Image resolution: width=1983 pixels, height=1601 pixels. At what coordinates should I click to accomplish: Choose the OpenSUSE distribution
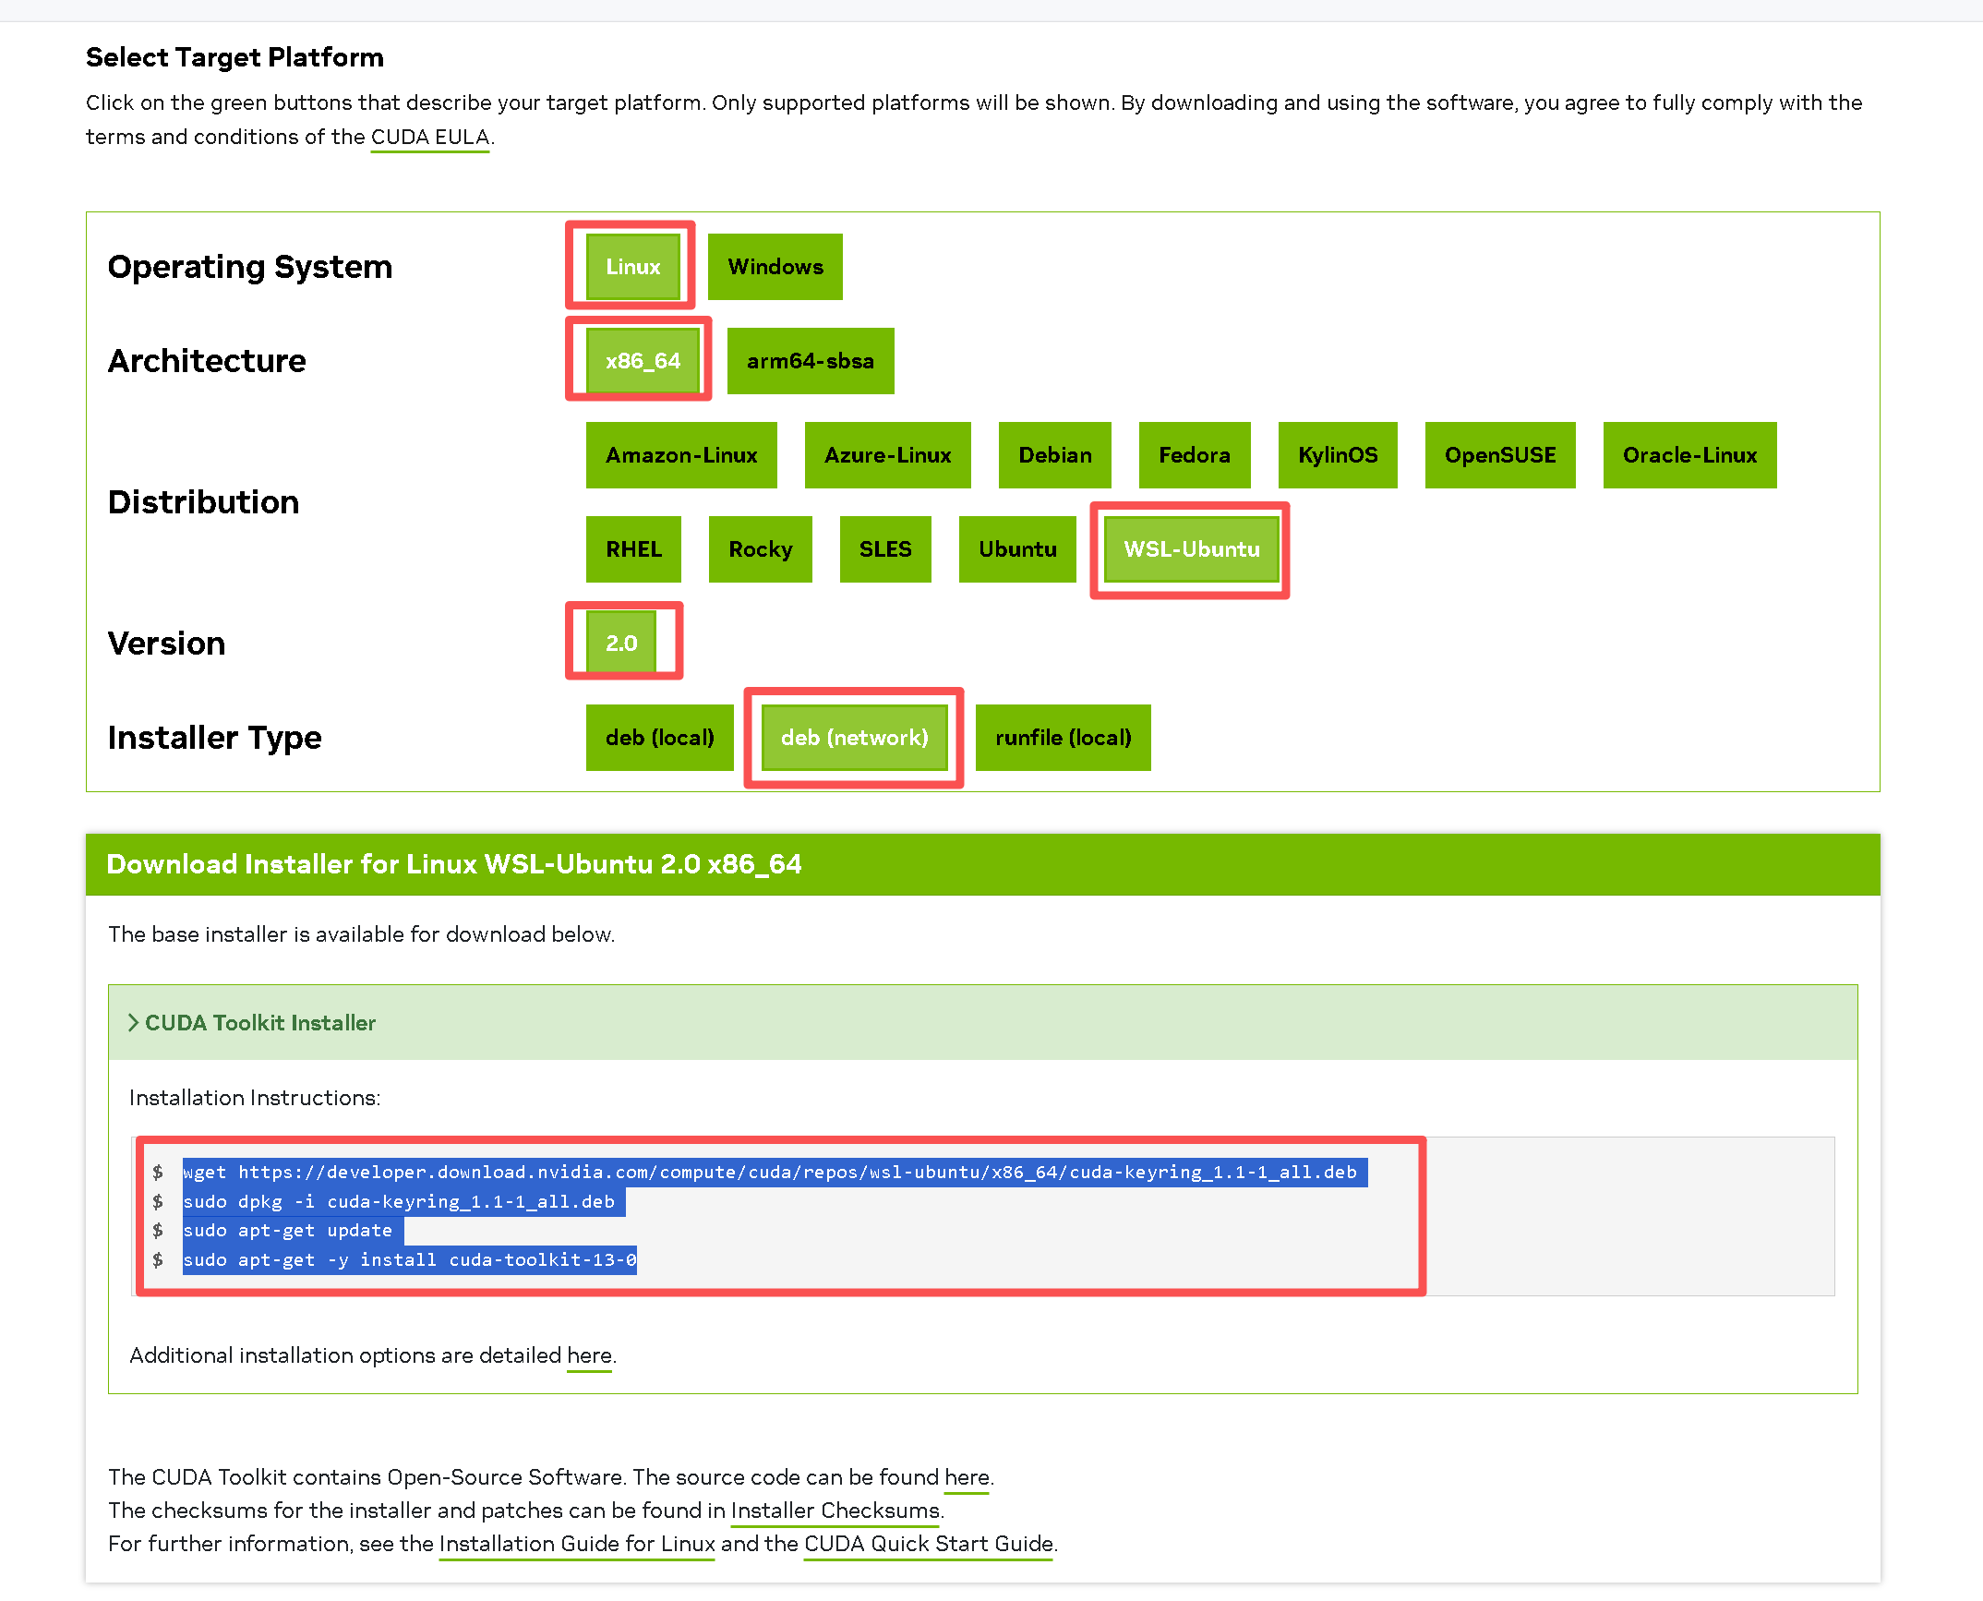click(1499, 455)
